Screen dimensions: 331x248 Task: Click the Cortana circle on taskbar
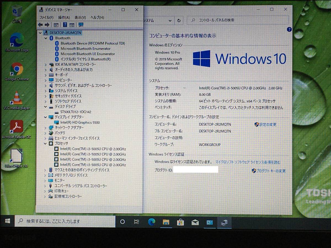tap(123, 222)
